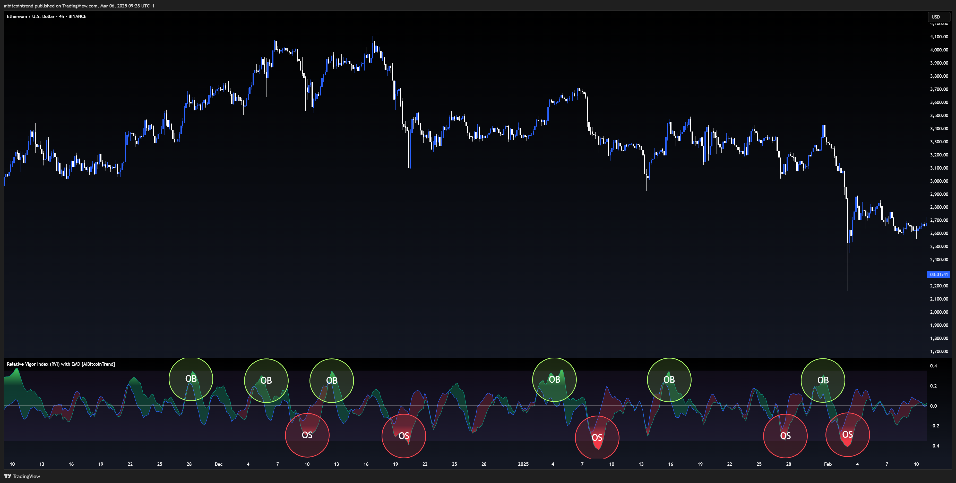
Task: Click the 0.0 value on RVI scale
Action: click(933, 406)
